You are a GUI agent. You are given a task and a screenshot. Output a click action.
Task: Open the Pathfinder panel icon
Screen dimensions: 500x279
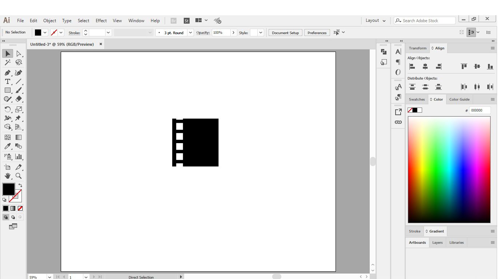tap(384, 52)
